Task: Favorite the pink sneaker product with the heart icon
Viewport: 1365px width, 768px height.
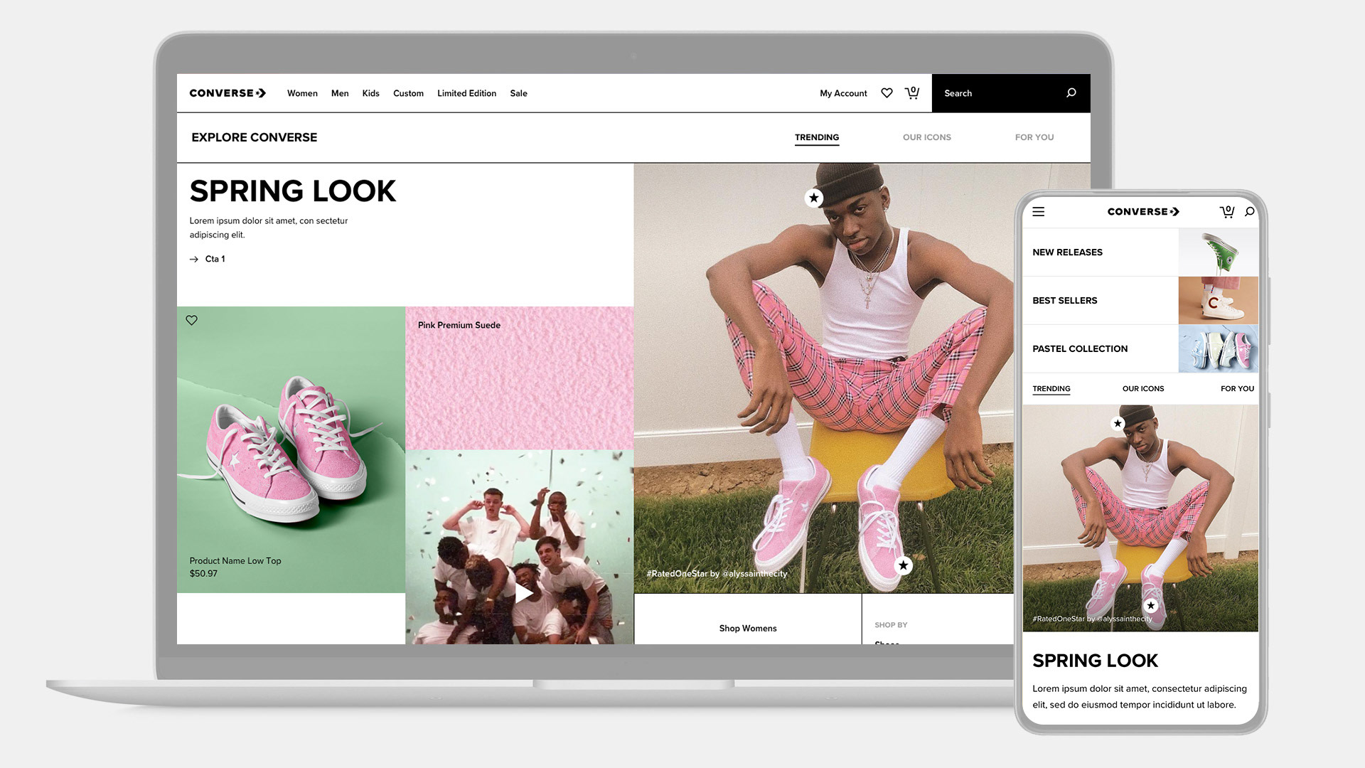Action: pos(192,320)
